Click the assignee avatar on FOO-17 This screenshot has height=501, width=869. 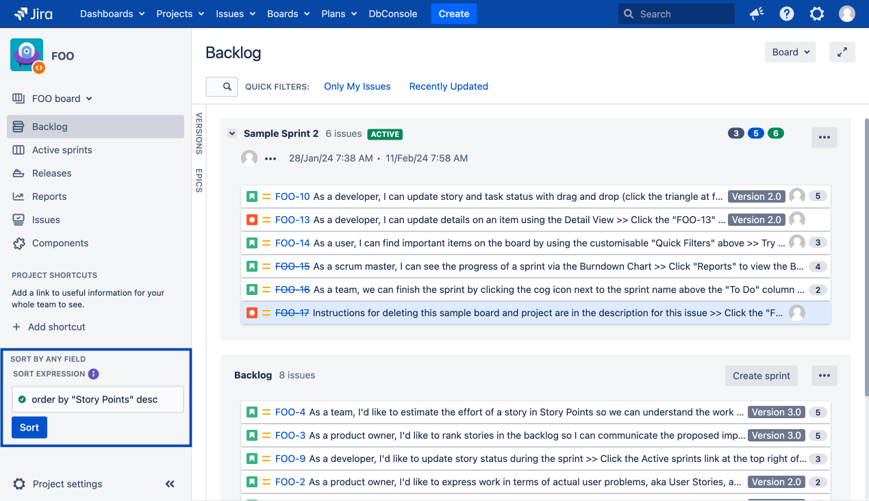[797, 313]
